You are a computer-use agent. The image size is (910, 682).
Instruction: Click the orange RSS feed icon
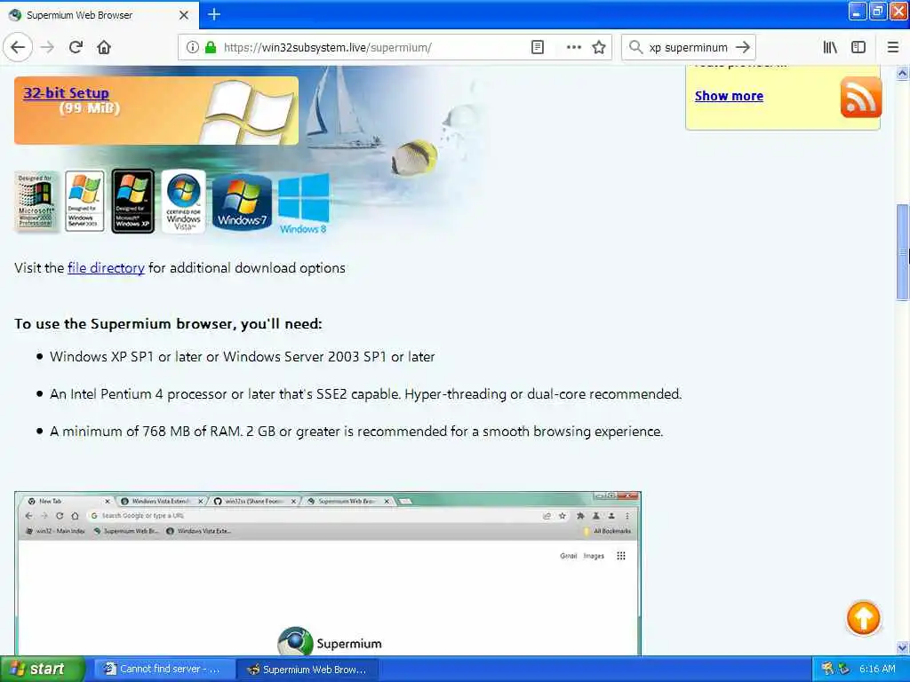click(860, 97)
